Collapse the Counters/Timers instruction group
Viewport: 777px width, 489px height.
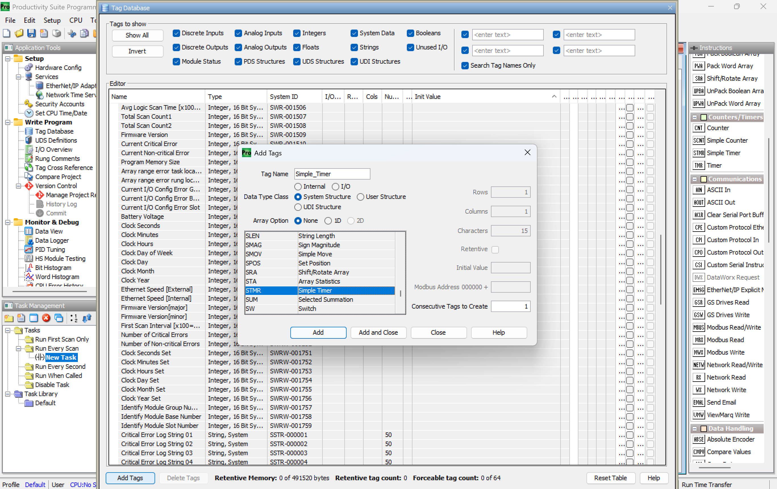(694, 117)
